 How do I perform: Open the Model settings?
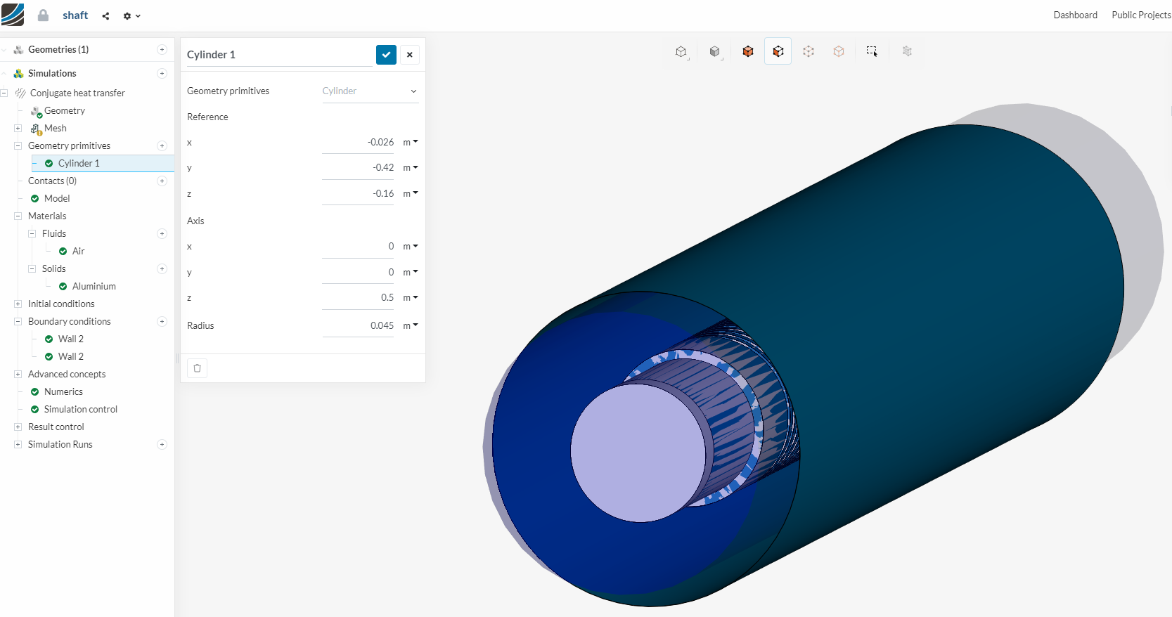pyautogui.click(x=57, y=198)
